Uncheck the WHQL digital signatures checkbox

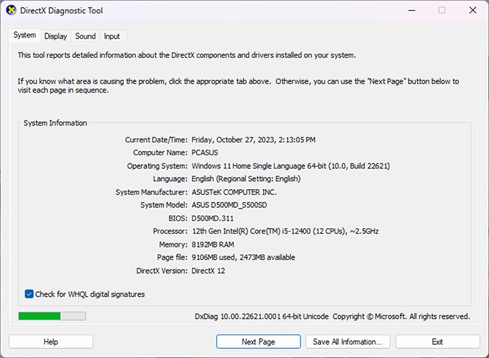coord(29,294)
